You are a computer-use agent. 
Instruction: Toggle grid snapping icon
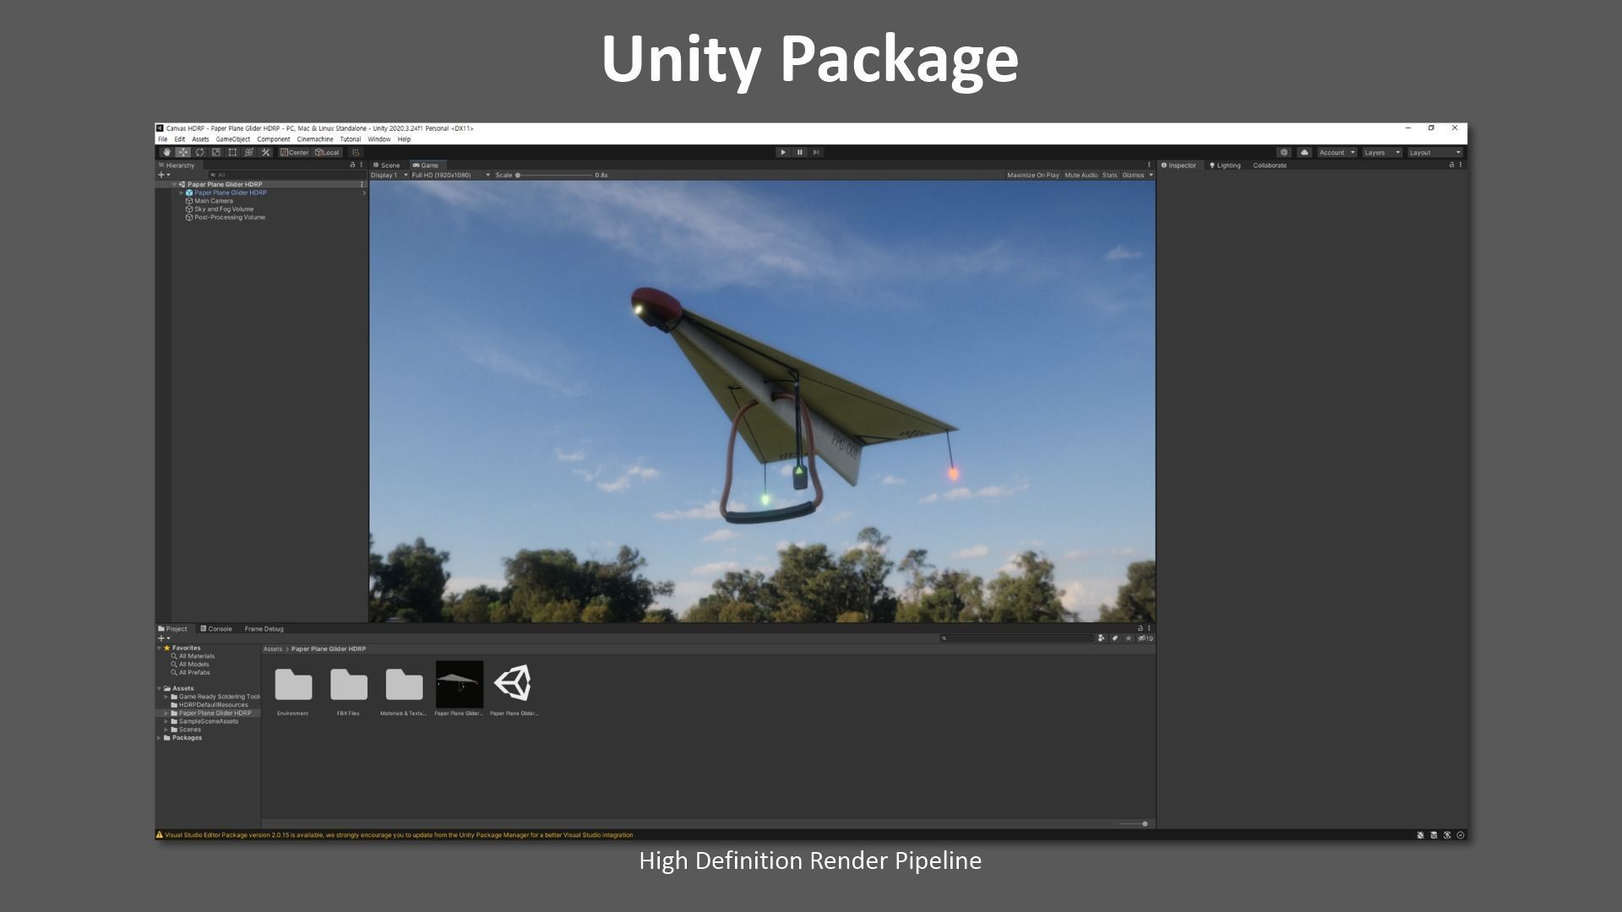pyautogui.click(x=356, y=153)
